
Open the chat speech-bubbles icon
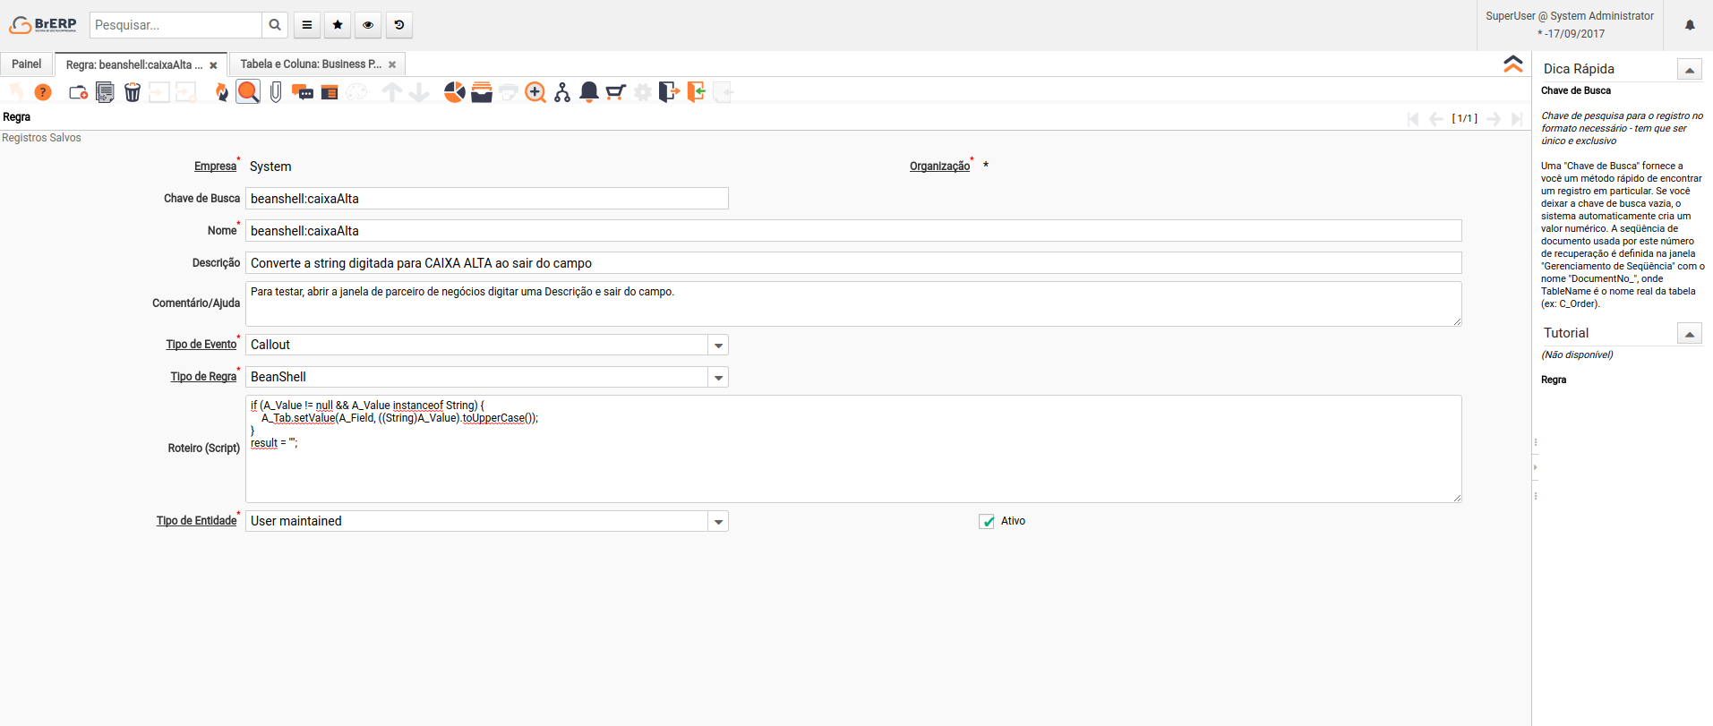click(x=303, y=92)
